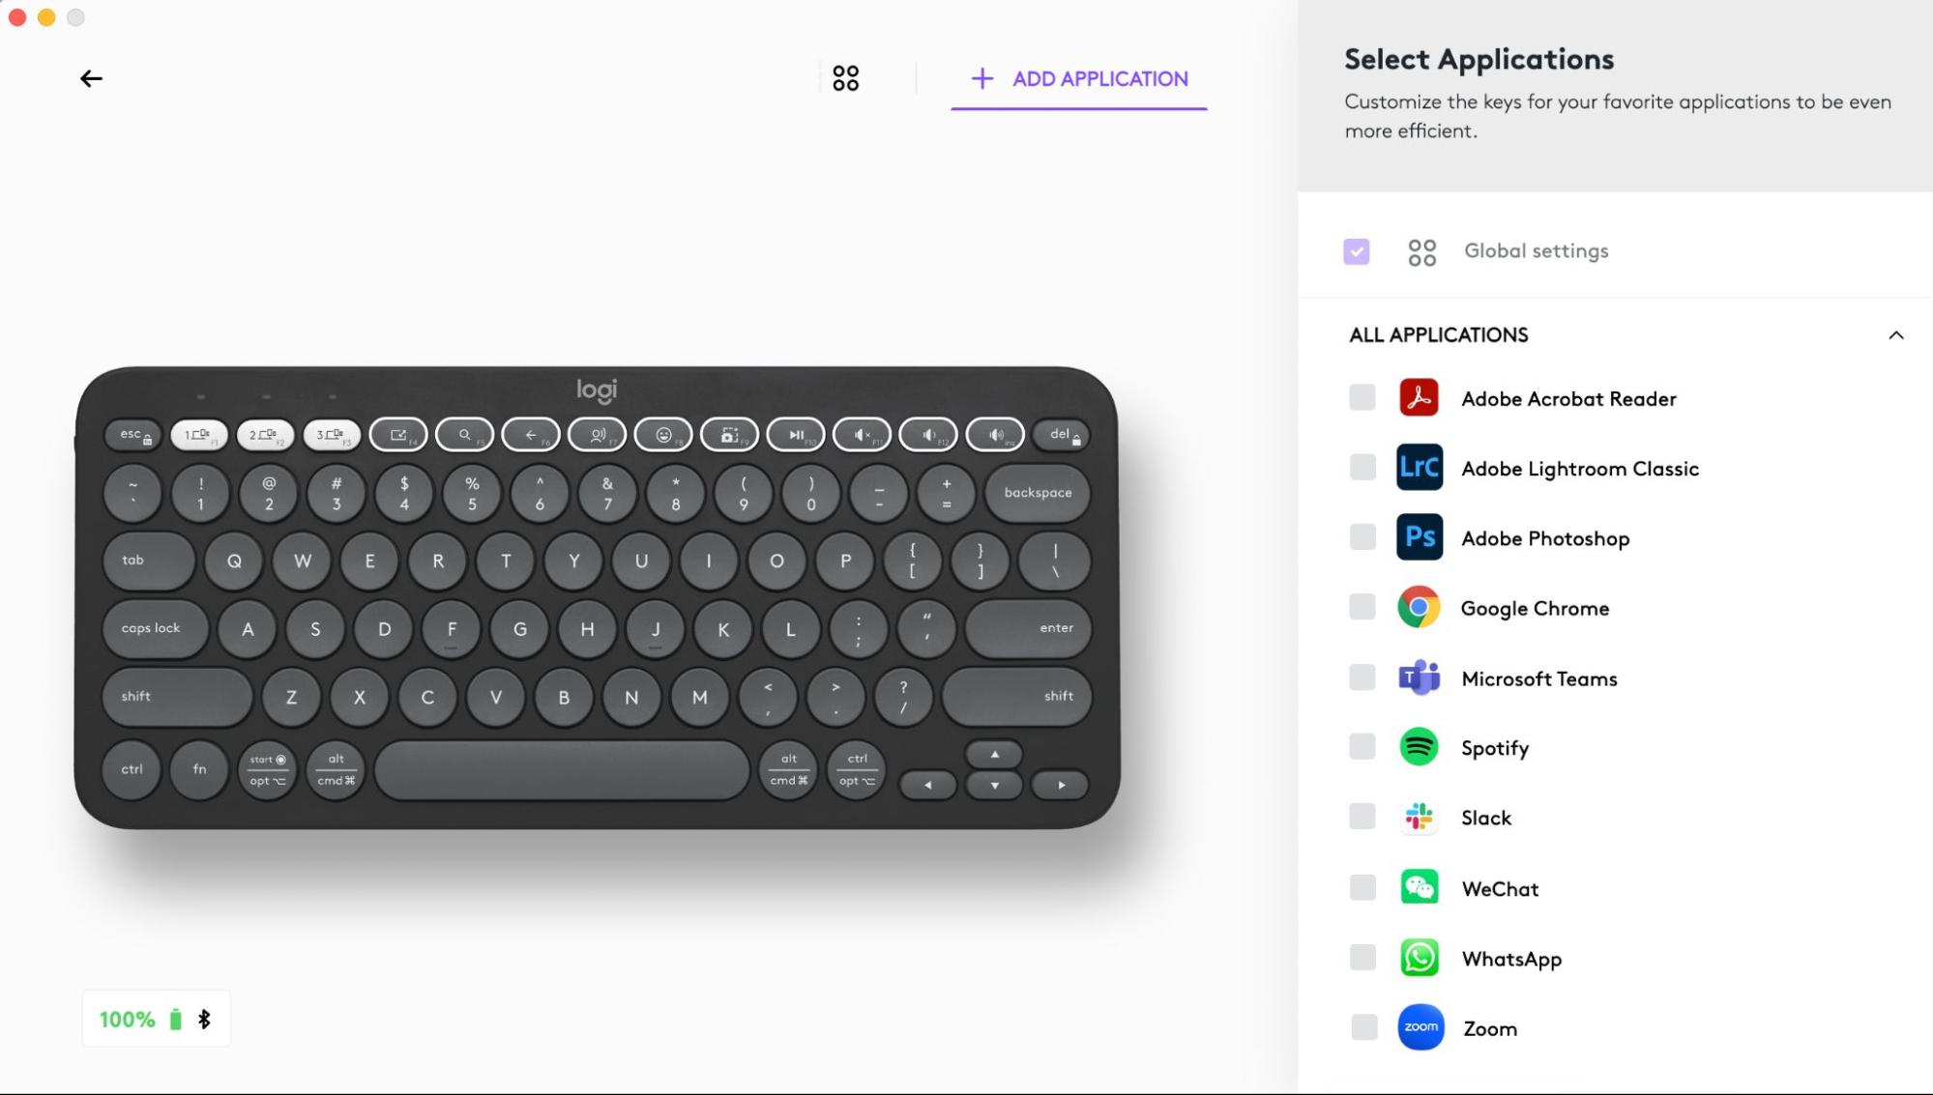Select the mute volume key on keyboard

coord(862,435)
